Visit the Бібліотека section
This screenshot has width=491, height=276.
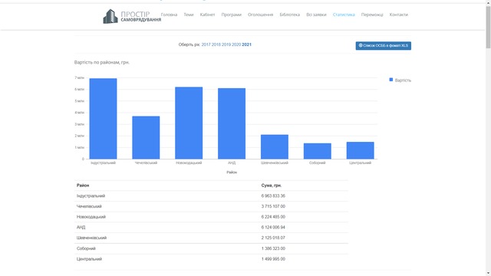pyautogui.click(x=290, y=15)
